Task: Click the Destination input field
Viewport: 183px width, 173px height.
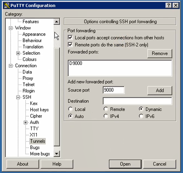Action: [x=137, y=101]
